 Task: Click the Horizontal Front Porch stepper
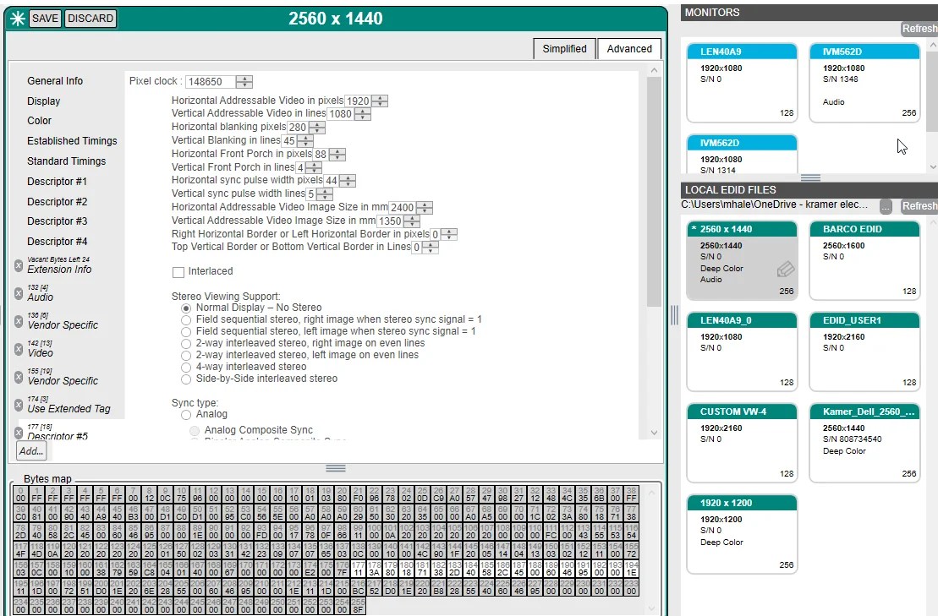(337, 154)
